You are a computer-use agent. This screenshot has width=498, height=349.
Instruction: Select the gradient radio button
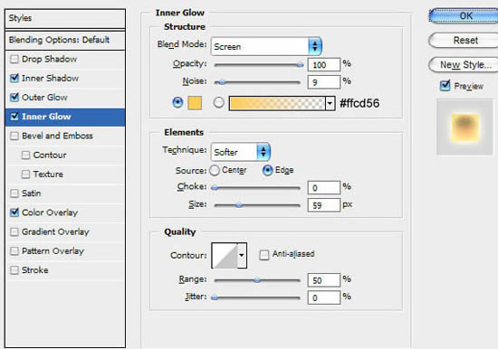coord(218,102)
